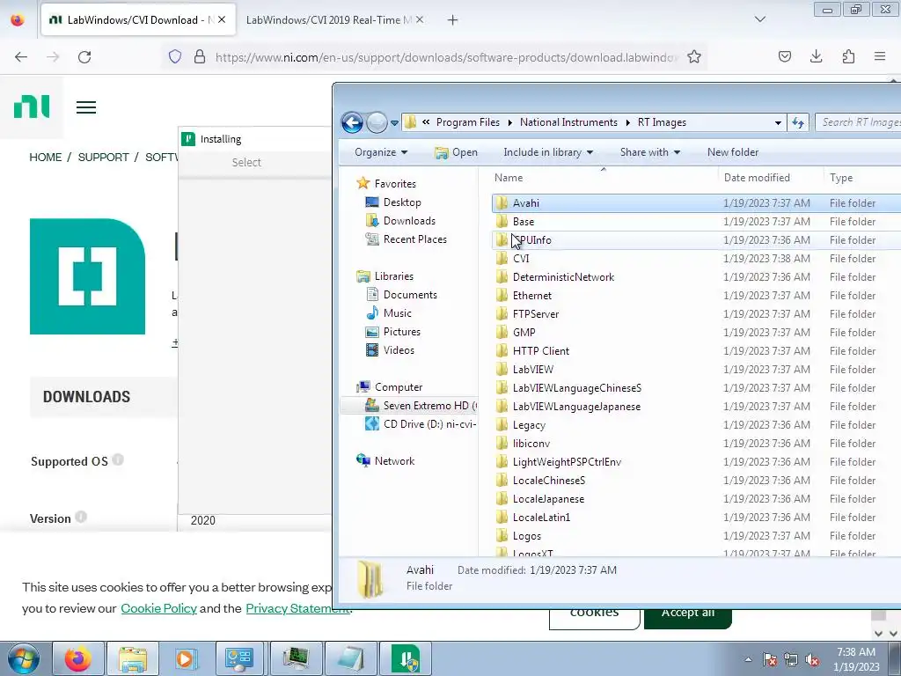Click the site padlock icon
901x676 pixels.
(x=200, y=57)
